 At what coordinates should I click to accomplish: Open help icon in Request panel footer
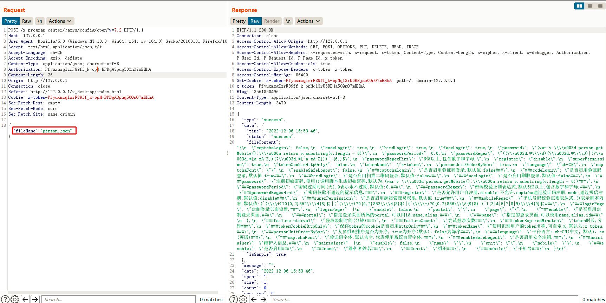pos(5,299)
